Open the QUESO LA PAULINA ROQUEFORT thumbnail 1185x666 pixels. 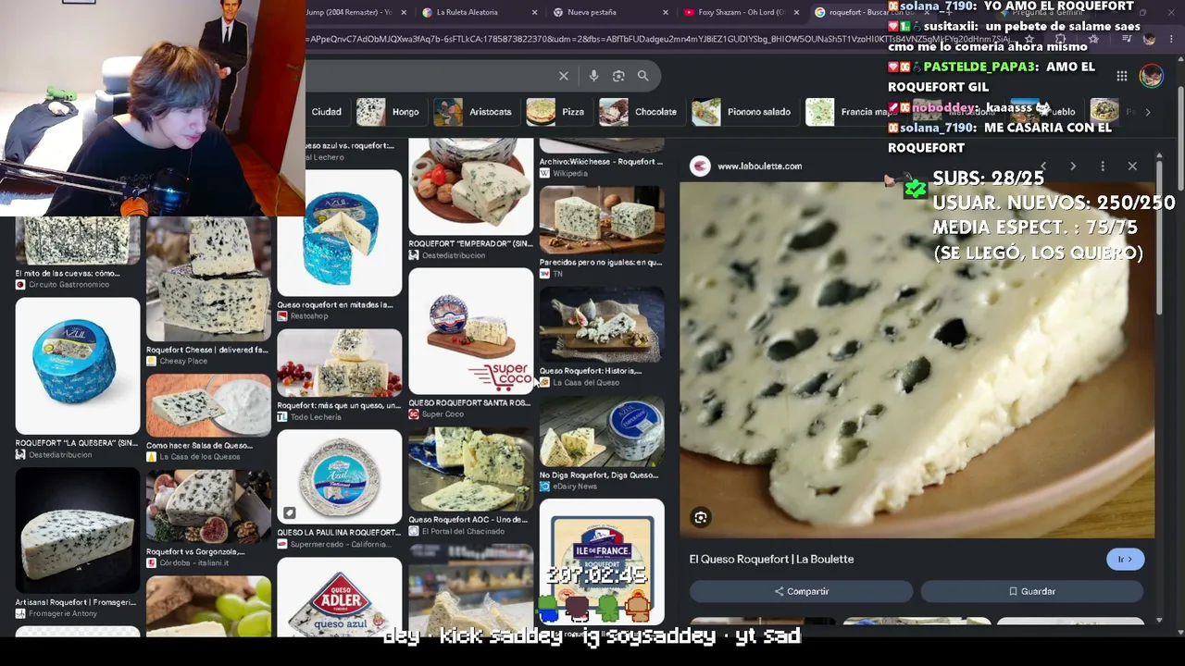(340, 476)
